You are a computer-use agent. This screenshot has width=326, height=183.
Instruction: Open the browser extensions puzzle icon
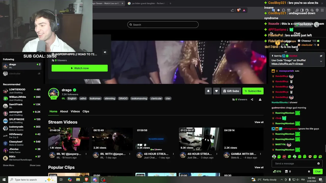tap(283, 10)
